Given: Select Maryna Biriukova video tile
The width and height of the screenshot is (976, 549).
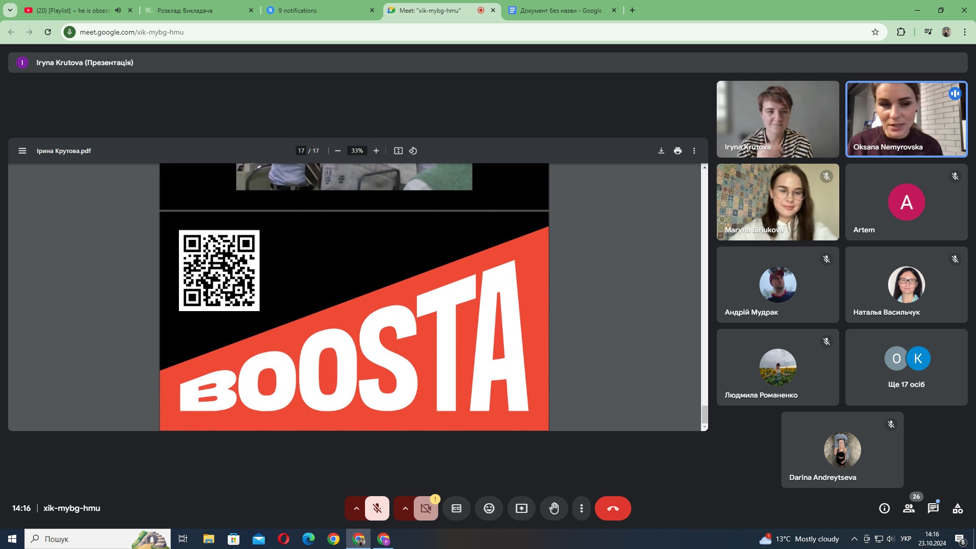Looking at the screenshot, I should click(x=778, y=202).
